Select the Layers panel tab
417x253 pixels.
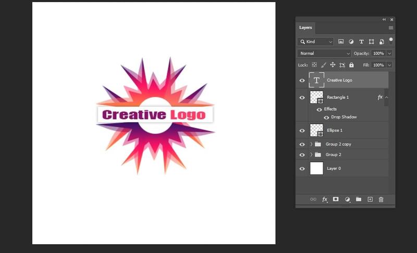pos(305,28)
